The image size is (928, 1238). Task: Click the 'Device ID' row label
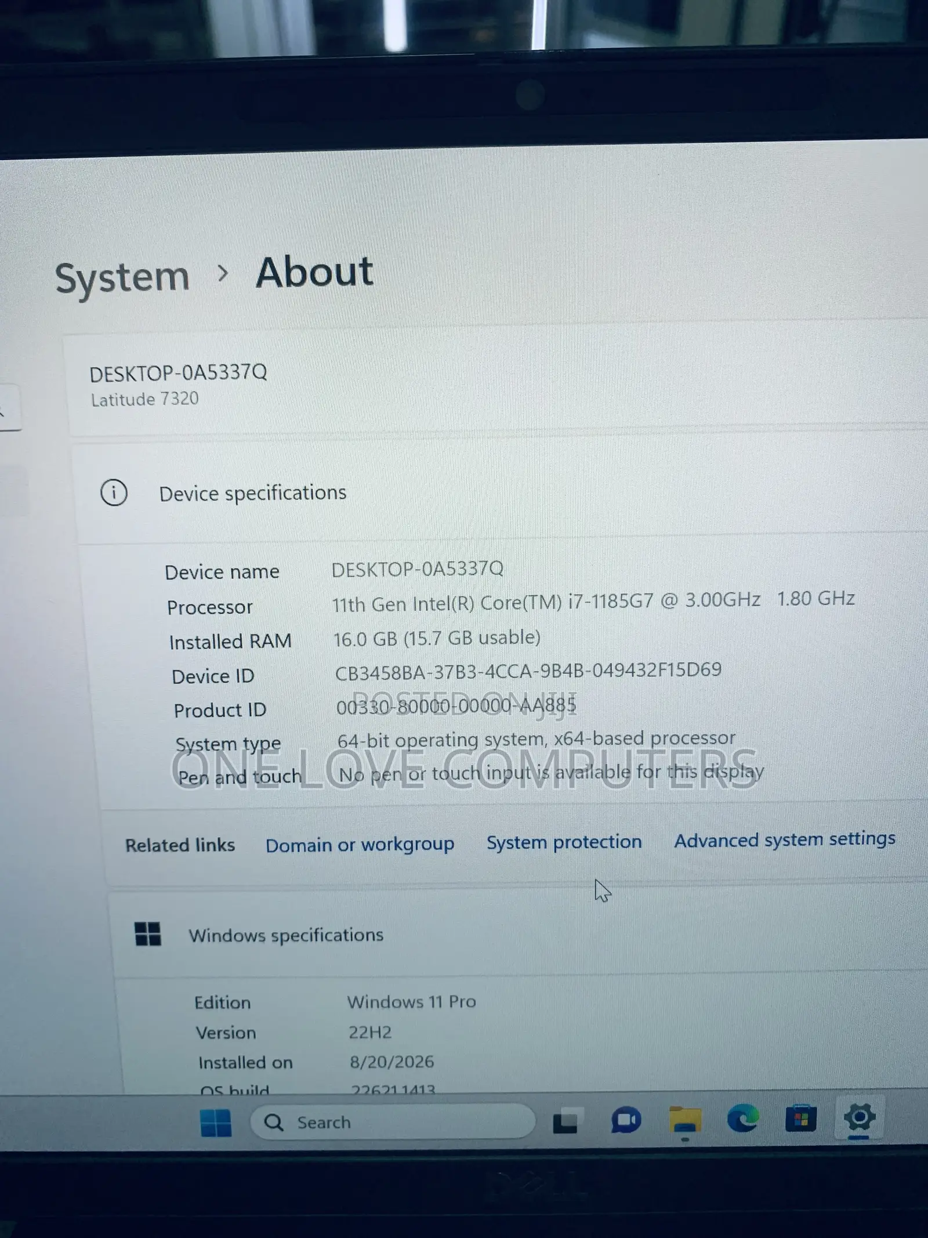click(213, 676)
